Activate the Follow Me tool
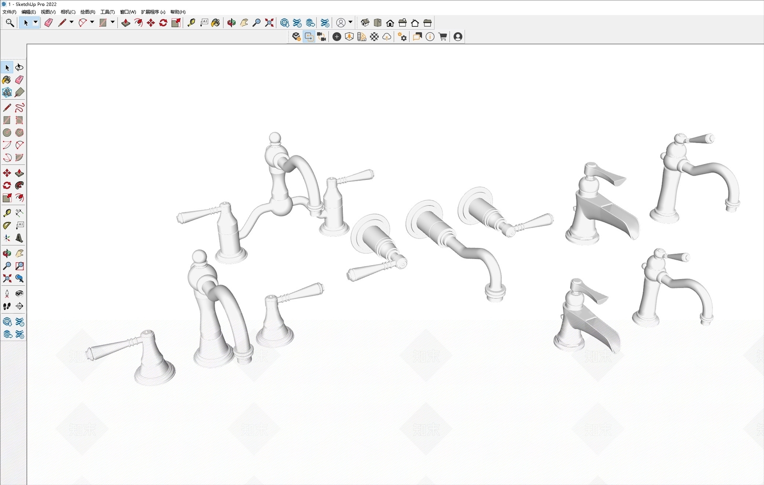Screen dimensions: 764x485 click(20, 186)
